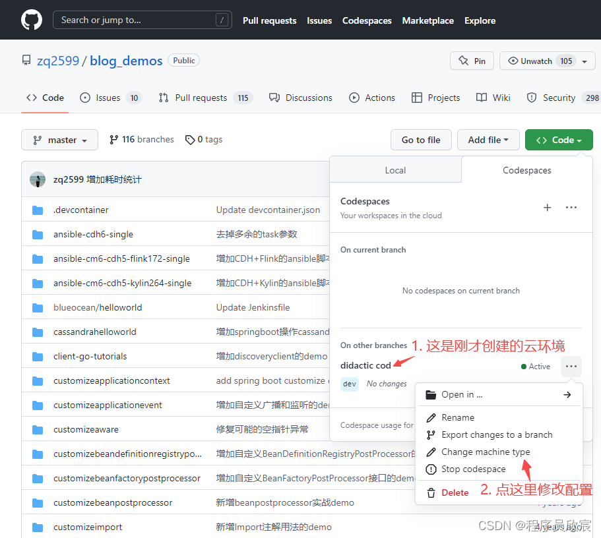Image resolution: width=601 pixels, height=538 pixels.
Task: Open the blueocean/helloworld folder name
Action: point(98,307)
